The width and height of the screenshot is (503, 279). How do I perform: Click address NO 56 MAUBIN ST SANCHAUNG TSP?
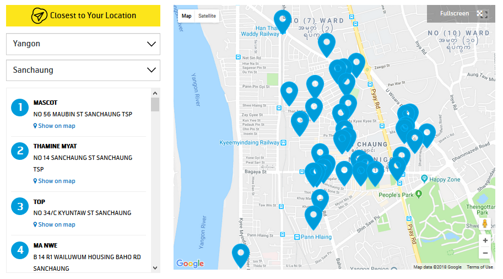point(83,114)
